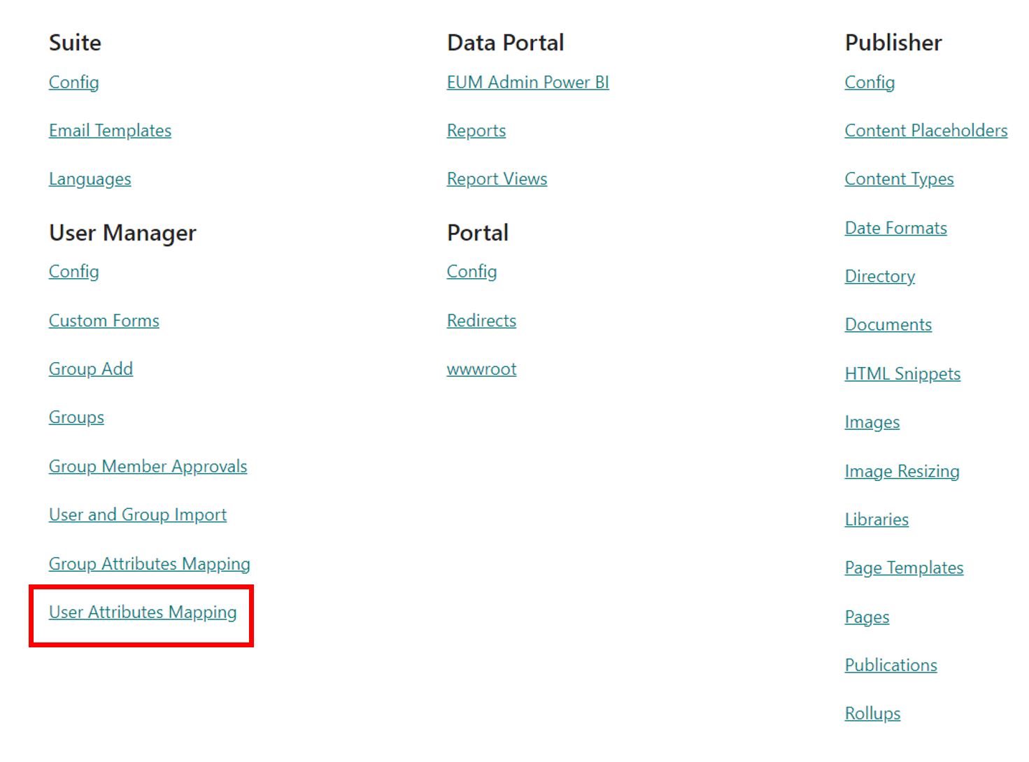Open EUM Admin Power BI
1029x762 pixels.
pos(527,82)
